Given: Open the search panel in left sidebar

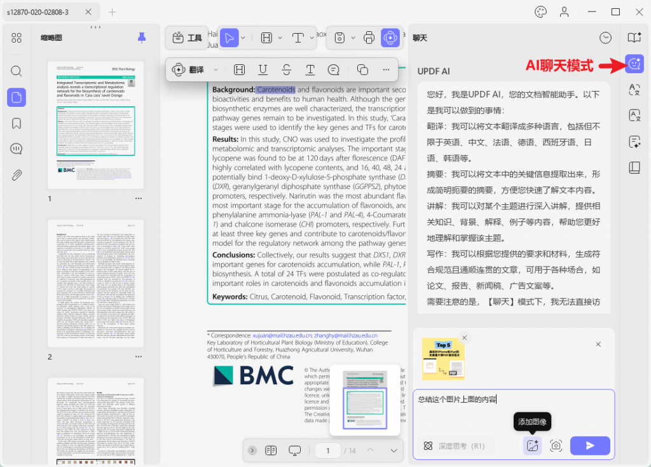Looking at the screenshot, I should point(17,71).
